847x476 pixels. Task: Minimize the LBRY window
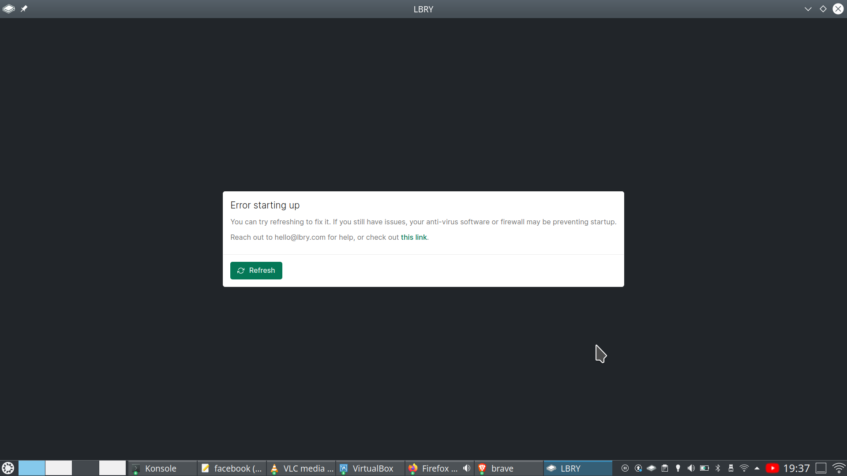tap(808, 9)
